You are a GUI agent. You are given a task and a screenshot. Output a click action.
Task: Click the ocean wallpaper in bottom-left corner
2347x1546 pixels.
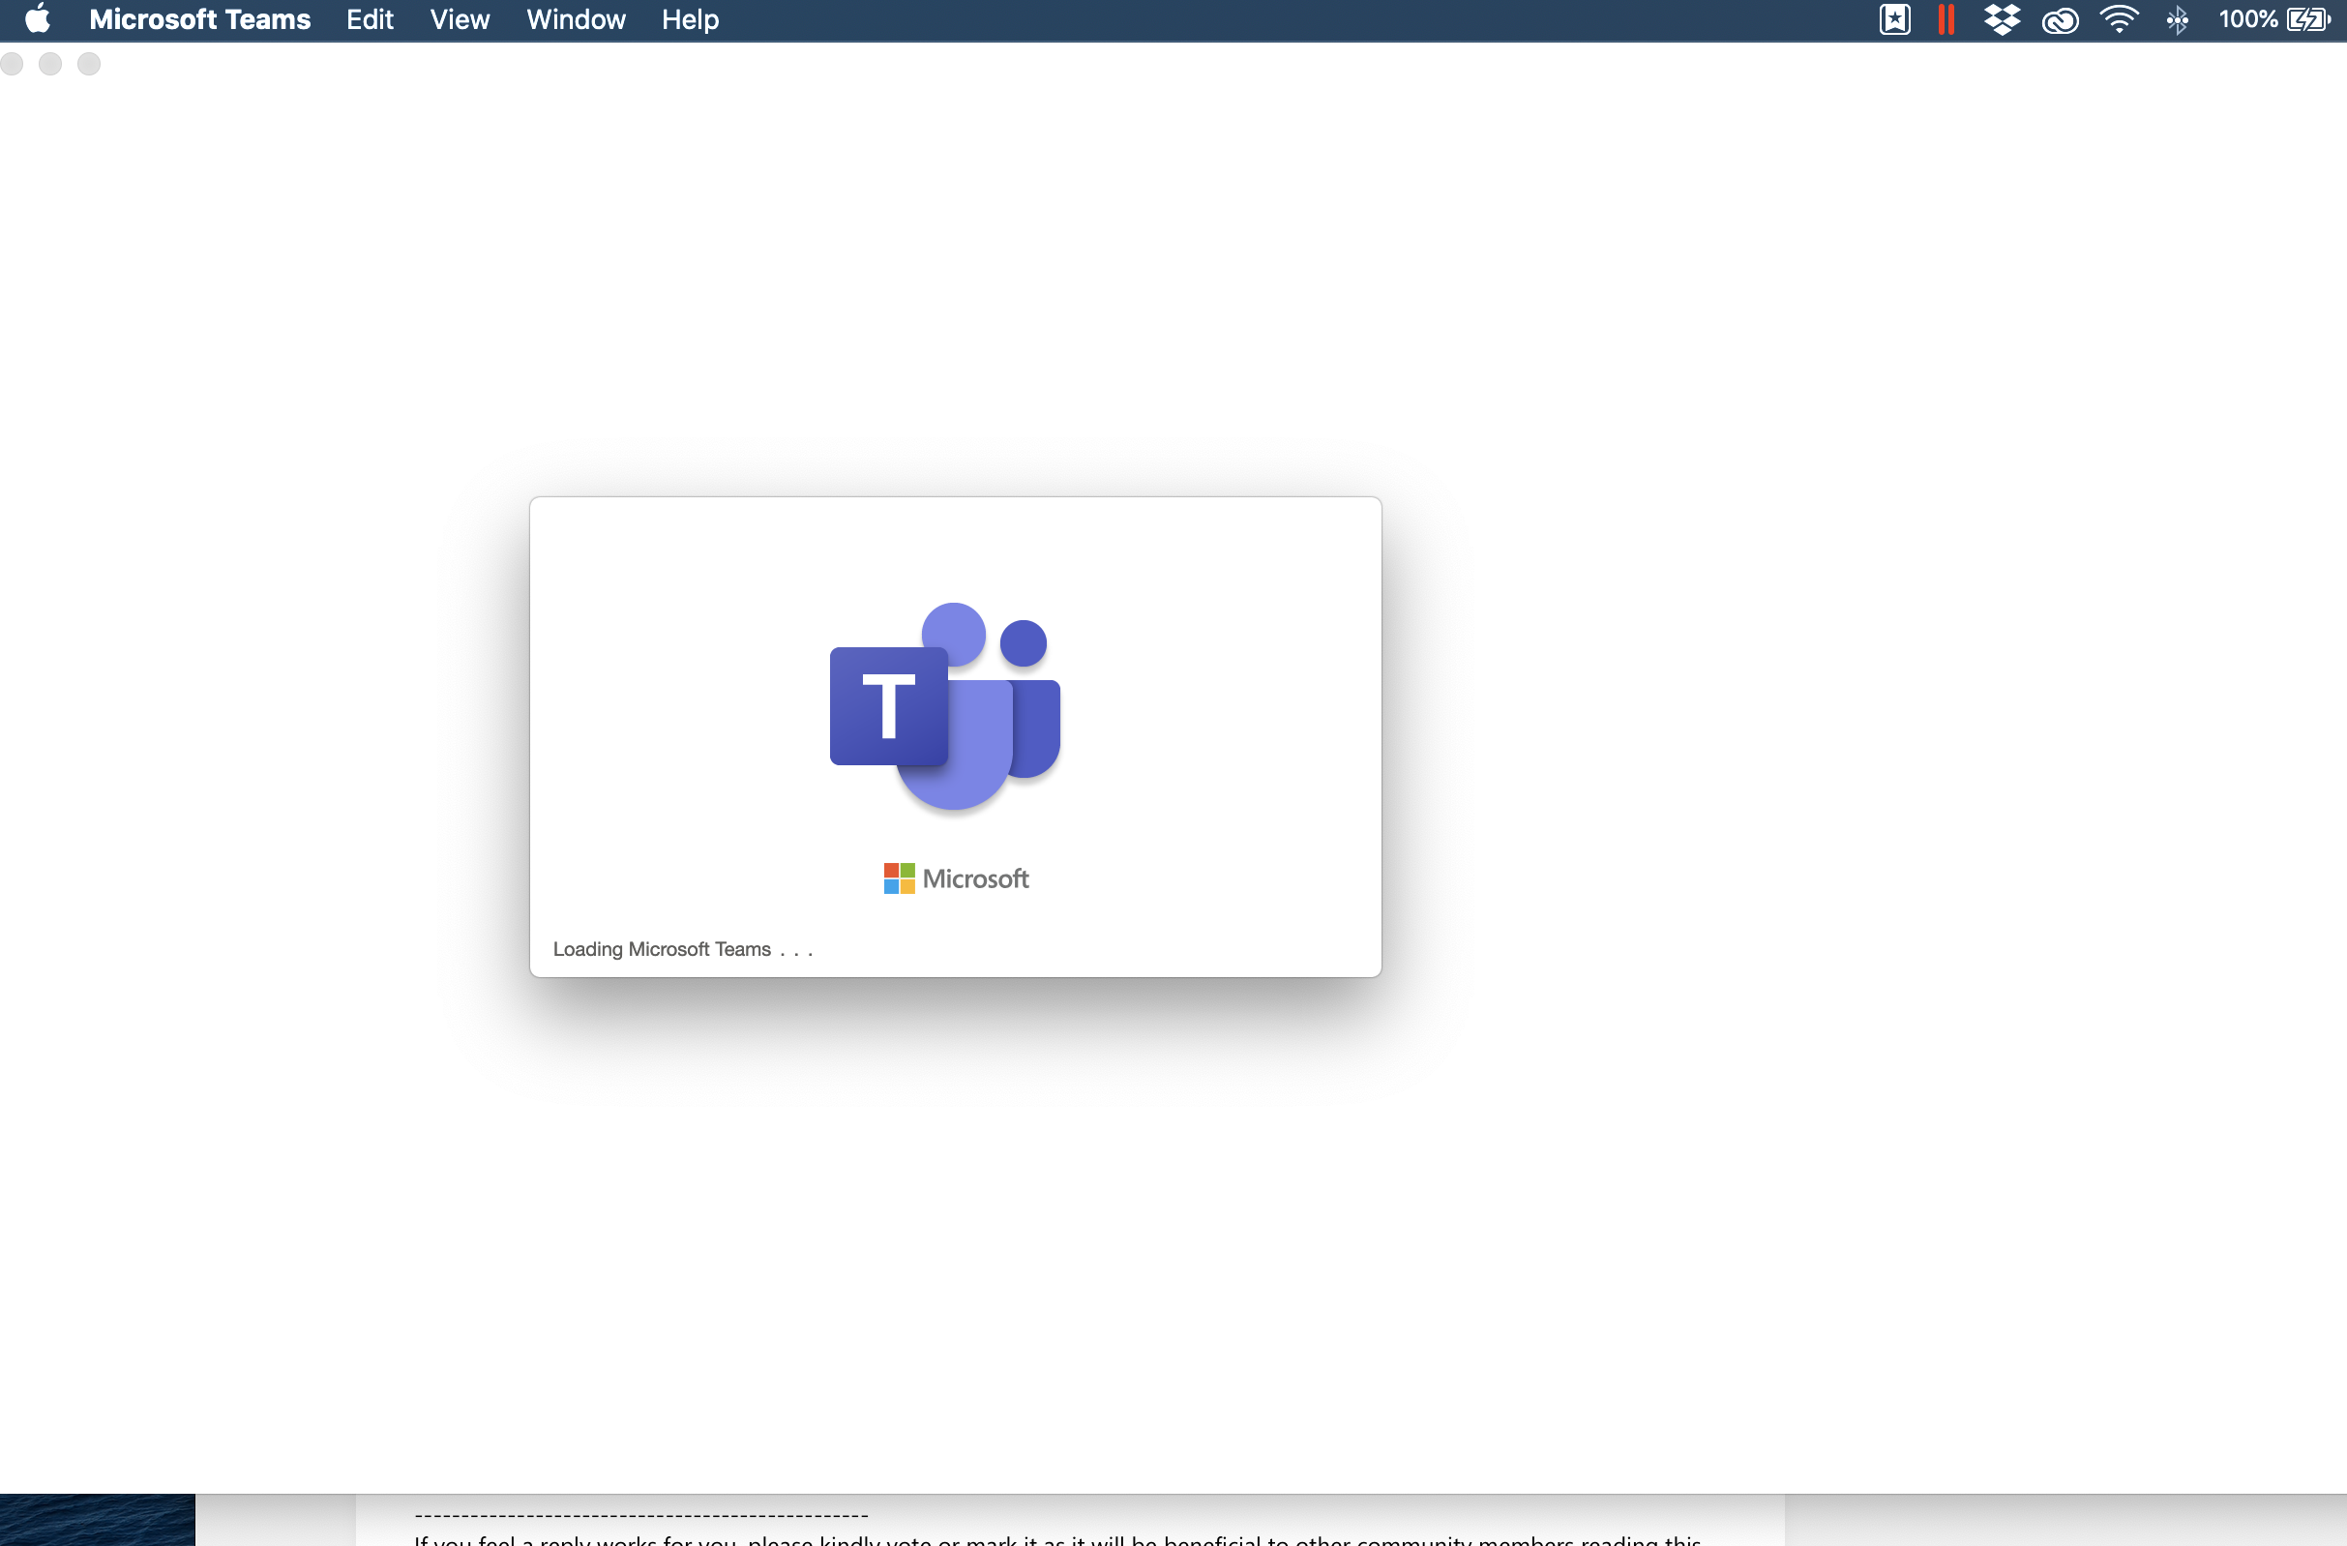97,1521
